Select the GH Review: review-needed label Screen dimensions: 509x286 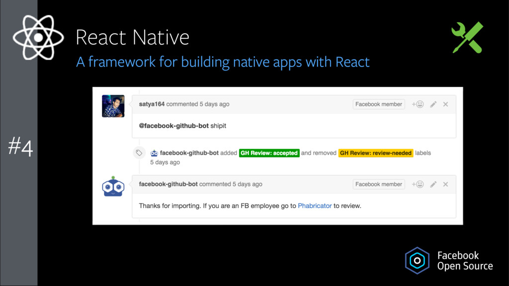click(x=376, y=153)
